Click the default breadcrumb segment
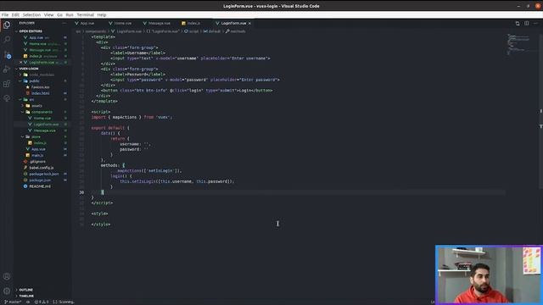The width and height of the screenshot is (543, 305). [212, 31]
